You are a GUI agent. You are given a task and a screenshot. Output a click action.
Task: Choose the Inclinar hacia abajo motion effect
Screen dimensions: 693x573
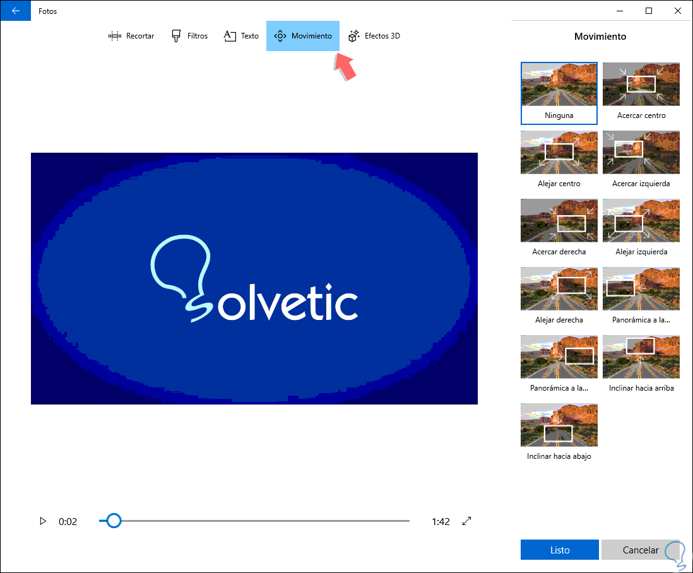[x=559, y=432]
